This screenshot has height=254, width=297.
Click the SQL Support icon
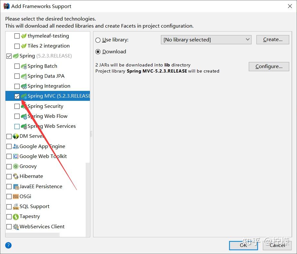coord(16,206)
